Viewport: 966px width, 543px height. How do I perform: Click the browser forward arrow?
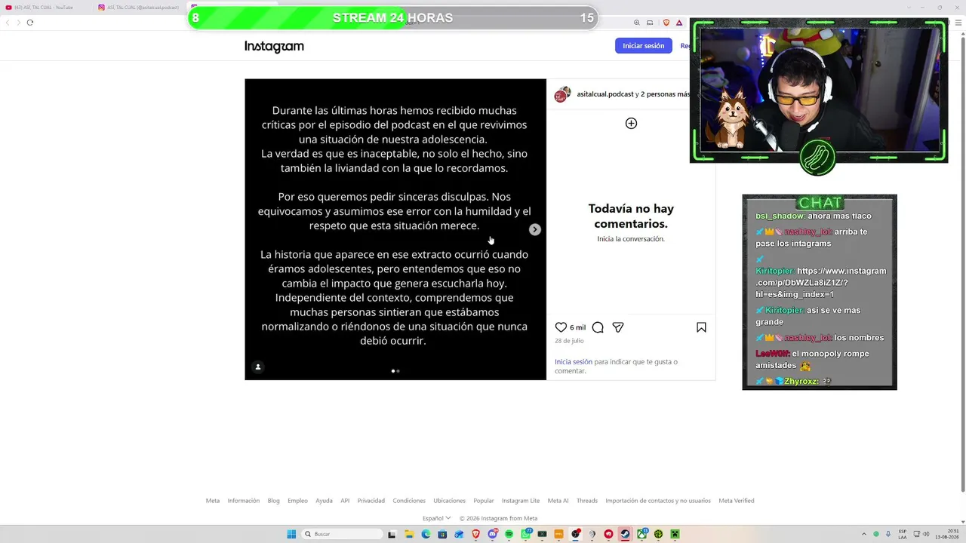coord(18,22)
